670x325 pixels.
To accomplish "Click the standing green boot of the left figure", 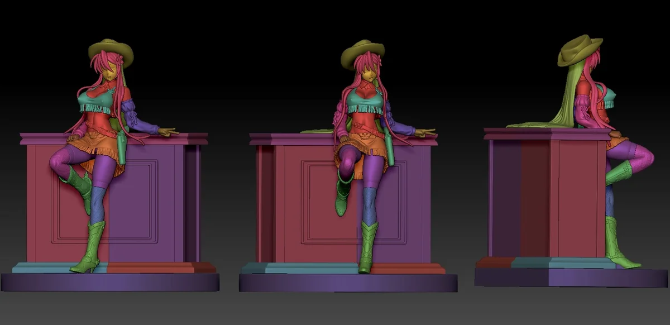I will 90,246.
